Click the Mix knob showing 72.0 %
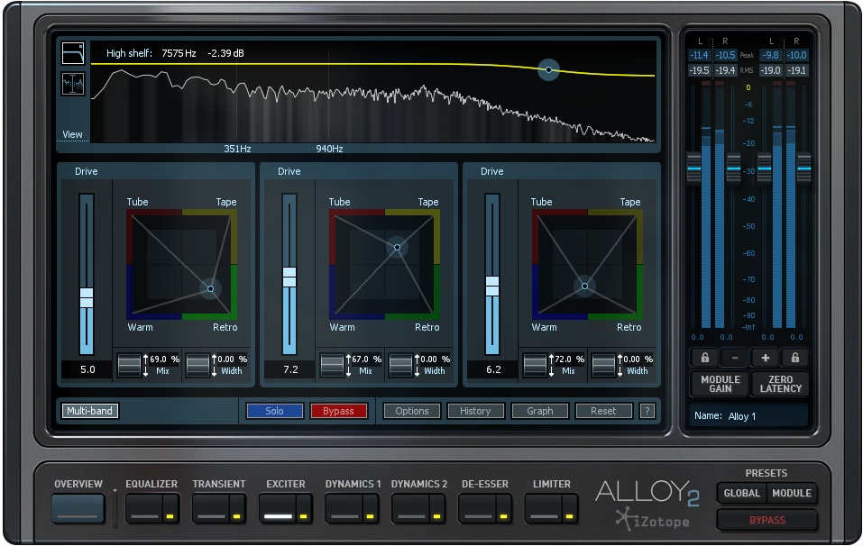This screenshot has width=863, height=546. point(535,365)
